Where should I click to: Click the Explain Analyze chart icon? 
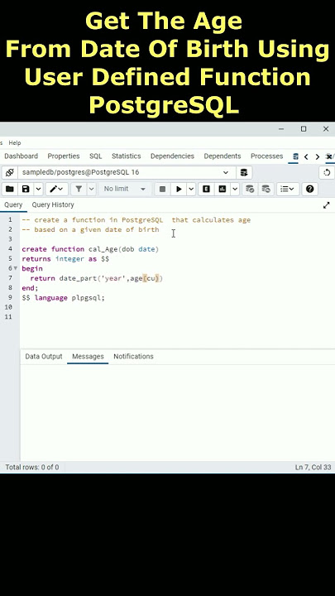pos(223,189)
